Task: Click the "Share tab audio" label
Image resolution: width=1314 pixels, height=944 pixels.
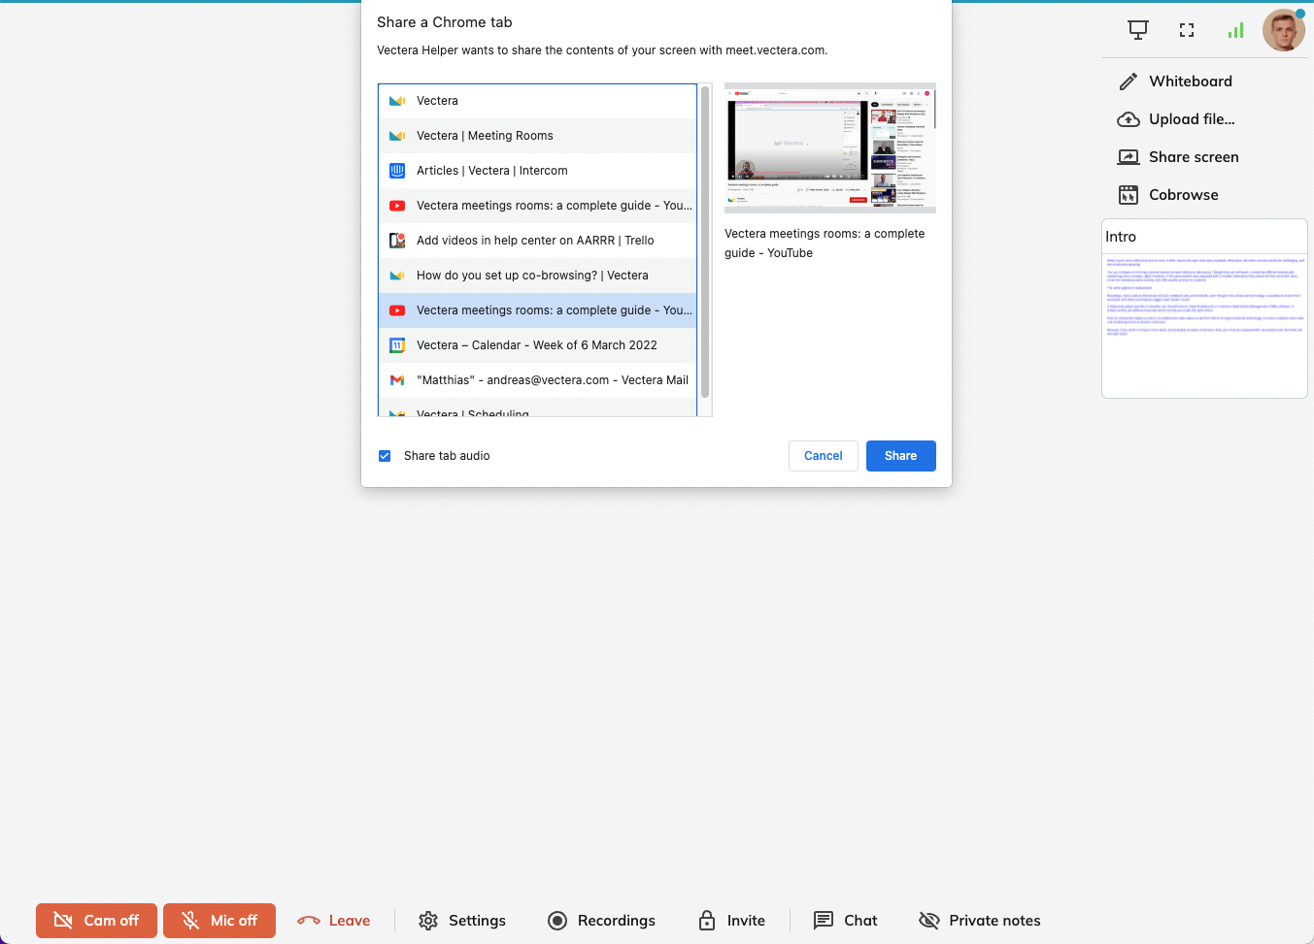Action: point(447,456)
